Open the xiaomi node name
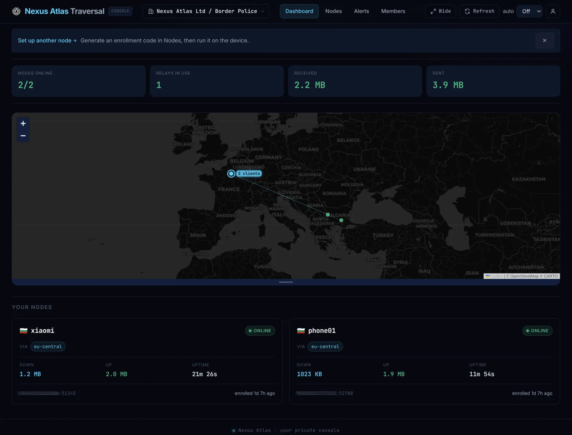 coord(43,331)
